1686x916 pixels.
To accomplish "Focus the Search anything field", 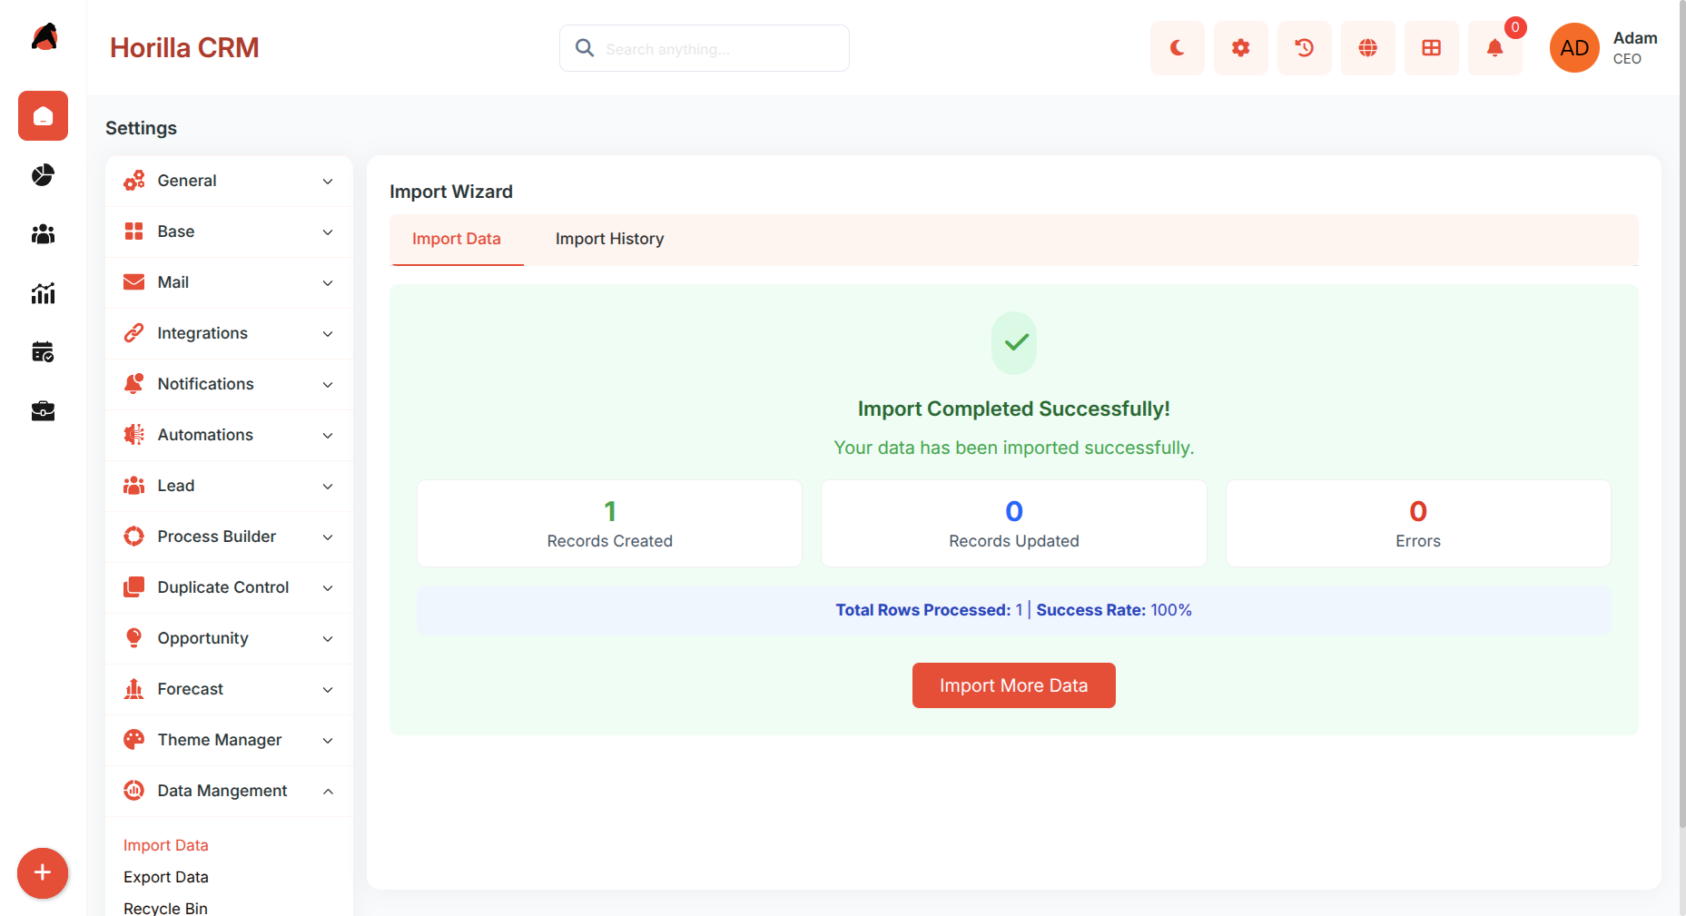I will (x=705, y=48).
